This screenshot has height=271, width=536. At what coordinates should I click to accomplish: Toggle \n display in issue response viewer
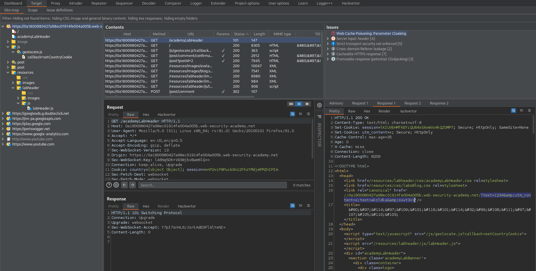tap(521, 110)
